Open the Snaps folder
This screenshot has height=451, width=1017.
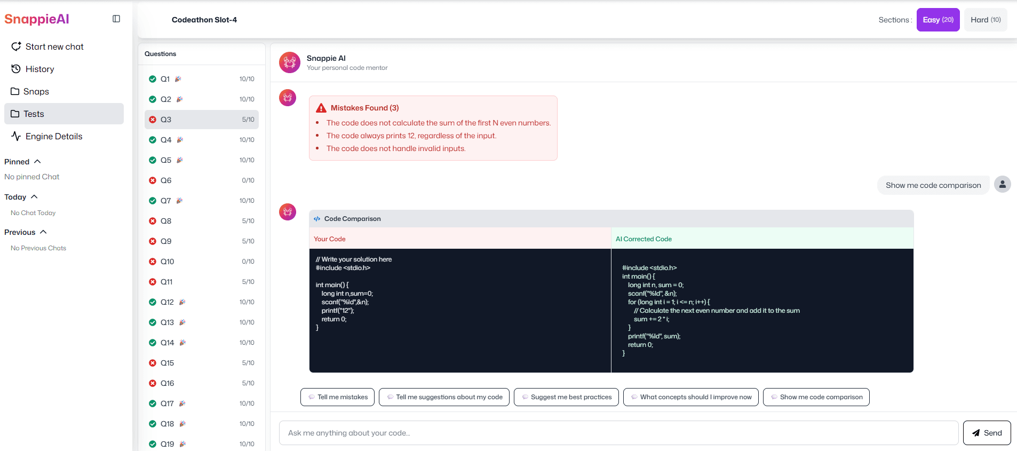point(64,91)
